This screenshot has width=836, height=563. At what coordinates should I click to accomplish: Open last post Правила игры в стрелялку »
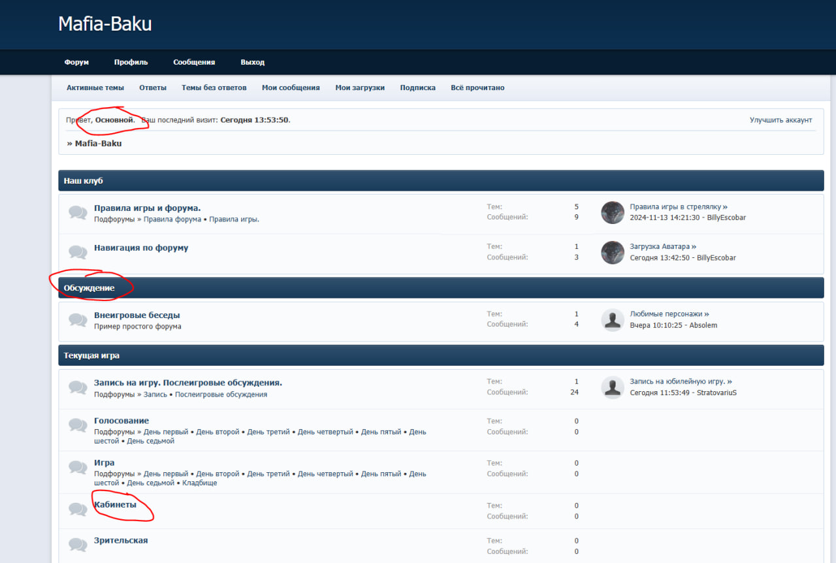pos(679,206)
